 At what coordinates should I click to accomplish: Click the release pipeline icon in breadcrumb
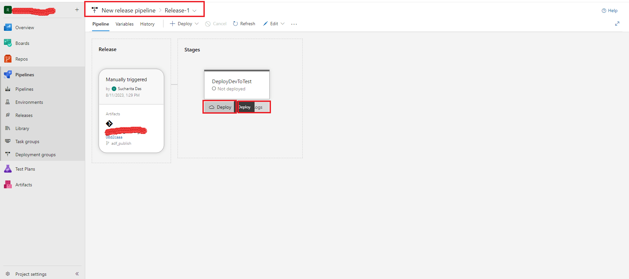click(x=95, y=10)
